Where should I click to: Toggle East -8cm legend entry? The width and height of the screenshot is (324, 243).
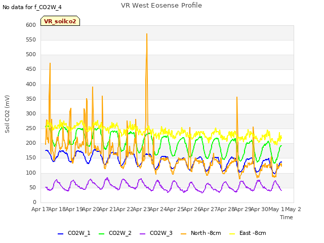pyautogui.click(x=248, y=233)
